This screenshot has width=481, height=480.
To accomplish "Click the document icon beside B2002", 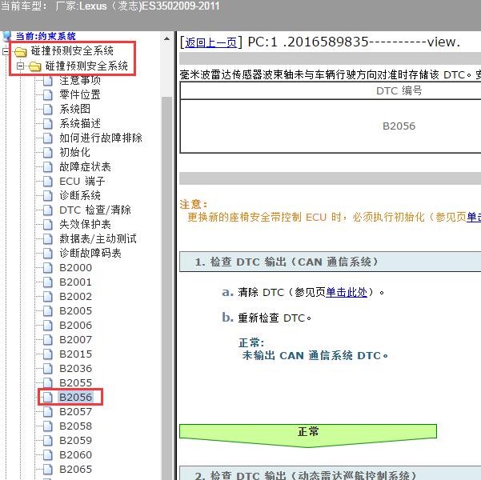I will tap(47, 296).
